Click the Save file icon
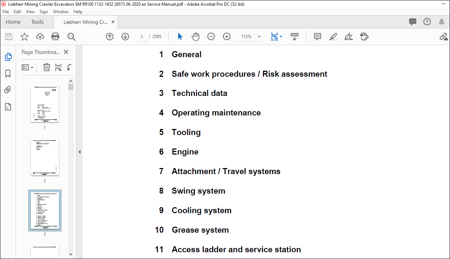The width and height of the screenshot is (450, 259). tap(9, 37)
